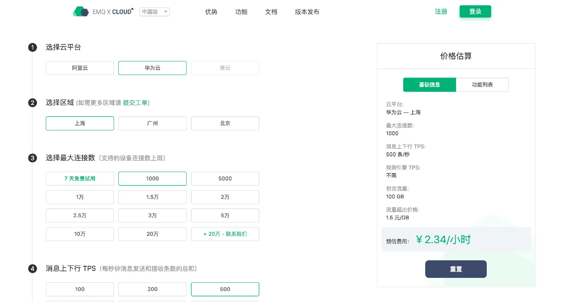Select the disabled-looking 青云 platform option

(x=225, y=68)
